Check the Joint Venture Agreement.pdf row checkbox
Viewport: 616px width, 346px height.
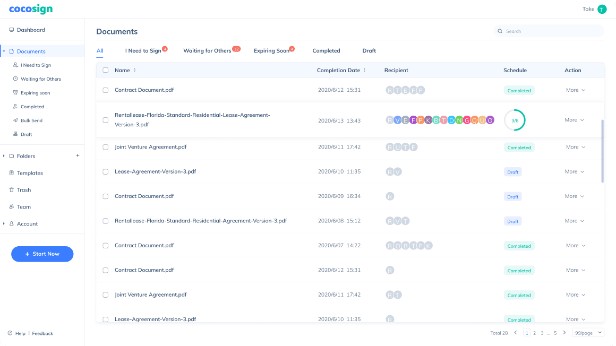pos(105,147)
